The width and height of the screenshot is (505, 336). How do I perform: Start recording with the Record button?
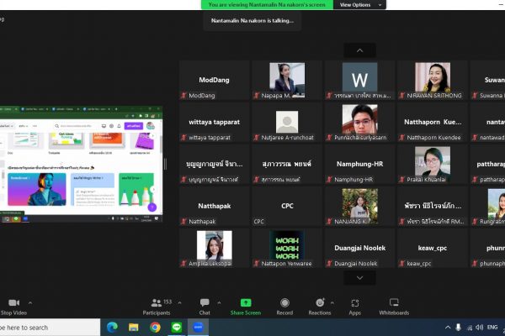(x=284, y=307)
